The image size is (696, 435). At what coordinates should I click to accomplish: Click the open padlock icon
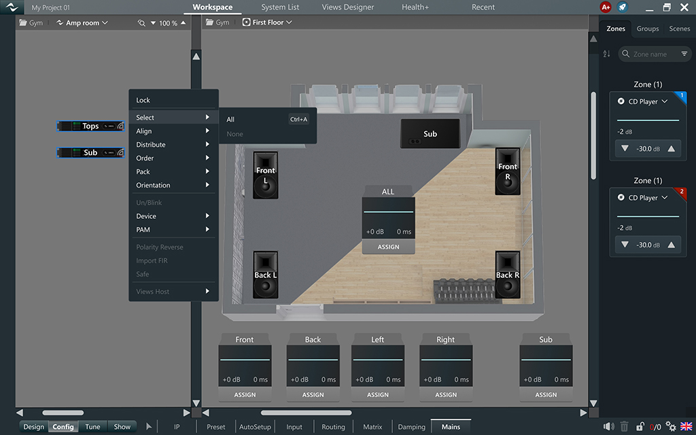click(640, 427)
